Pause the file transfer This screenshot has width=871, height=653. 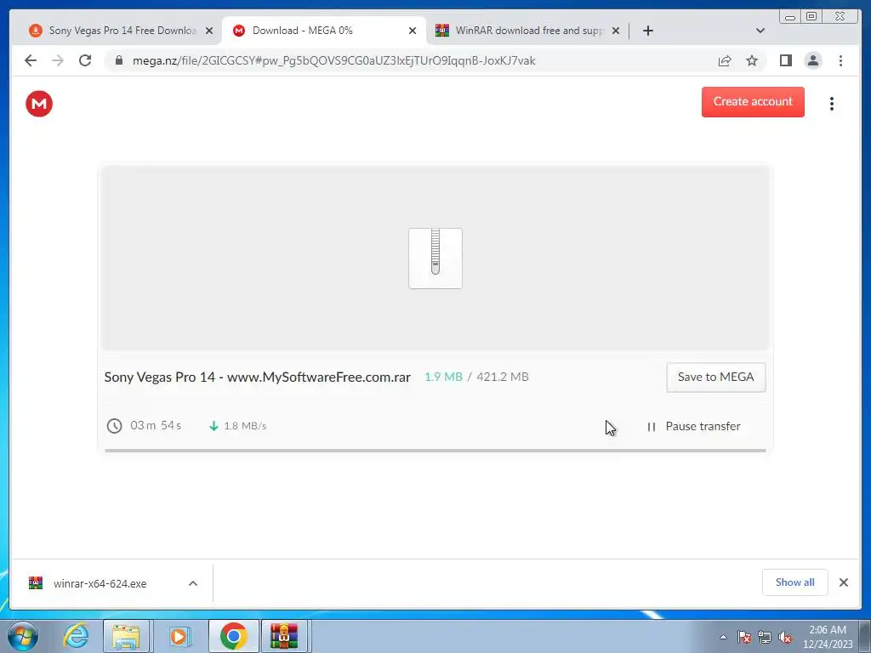pos(693,427)
